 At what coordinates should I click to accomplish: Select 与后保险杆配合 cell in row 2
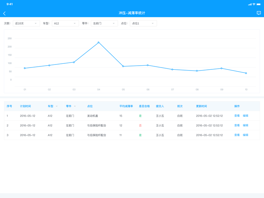(97, 126)
